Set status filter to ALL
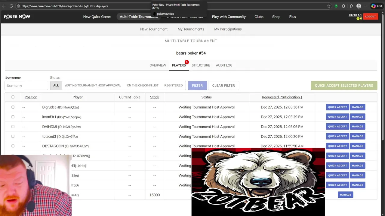Viewport: 385px width, 216px height. click(x=56, y=85)
